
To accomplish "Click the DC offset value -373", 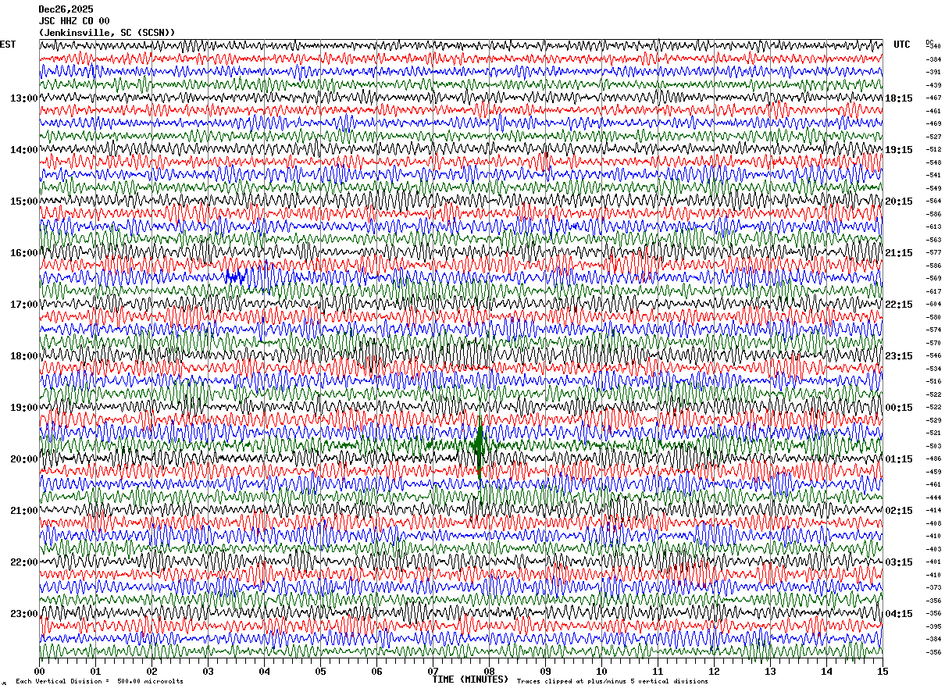I will [x=933, y=587].
